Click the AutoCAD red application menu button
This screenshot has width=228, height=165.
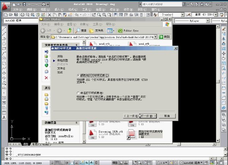point(5,6)
